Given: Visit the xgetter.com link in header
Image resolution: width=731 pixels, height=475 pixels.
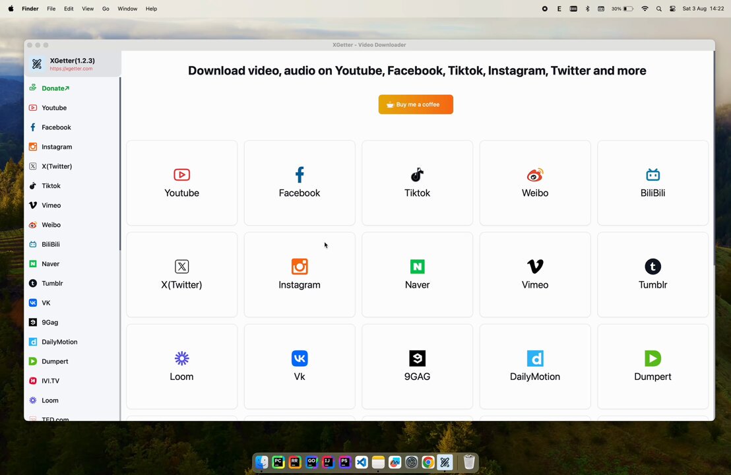Looking at the screenshot, I should click(x=71, y=69).
